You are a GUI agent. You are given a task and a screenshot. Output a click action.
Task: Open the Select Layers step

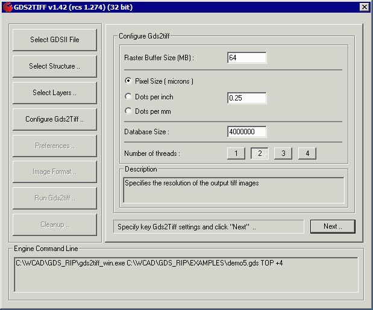55,93
